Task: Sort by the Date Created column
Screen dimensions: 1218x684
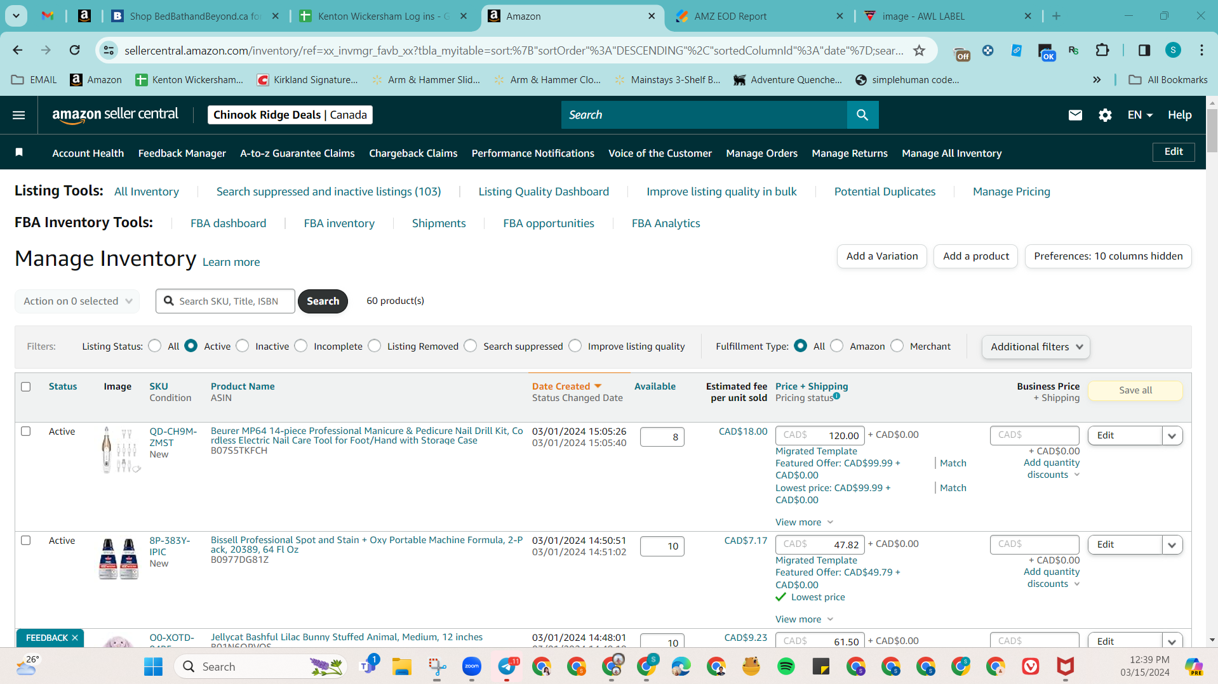Action: point(566,386)
